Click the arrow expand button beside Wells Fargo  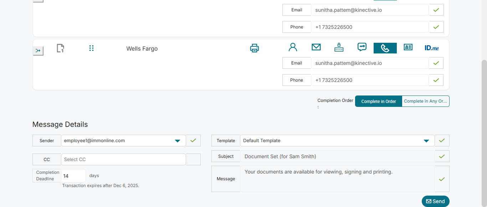click(x=38, y=51)
